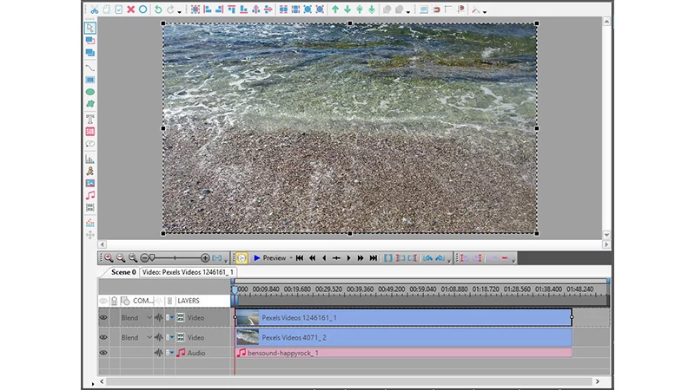Toggle waveform on the Audio layer

[x=159, y=353]
